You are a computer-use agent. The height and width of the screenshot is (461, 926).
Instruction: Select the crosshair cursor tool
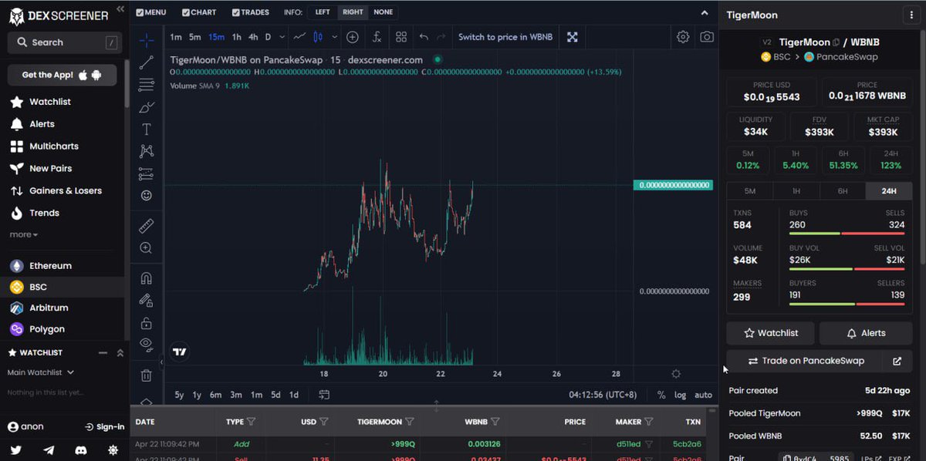(x=147, y=40)
